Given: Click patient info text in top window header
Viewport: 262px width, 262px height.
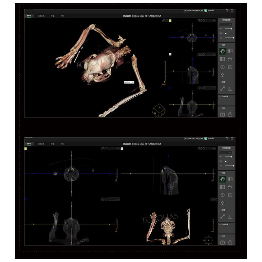Looking at the screenshot, I should 142,16.
